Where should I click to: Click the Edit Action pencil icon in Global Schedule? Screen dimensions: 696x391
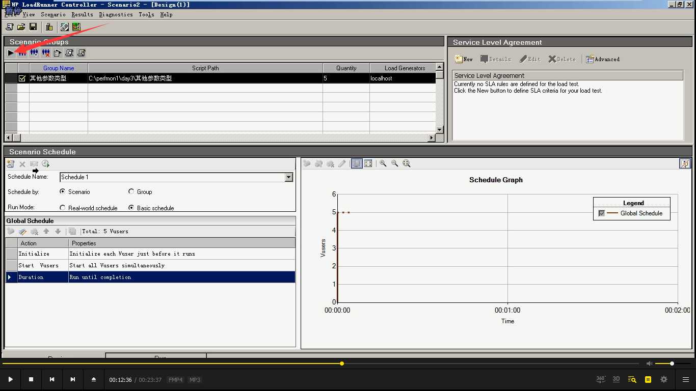click(x=22, y=231)
